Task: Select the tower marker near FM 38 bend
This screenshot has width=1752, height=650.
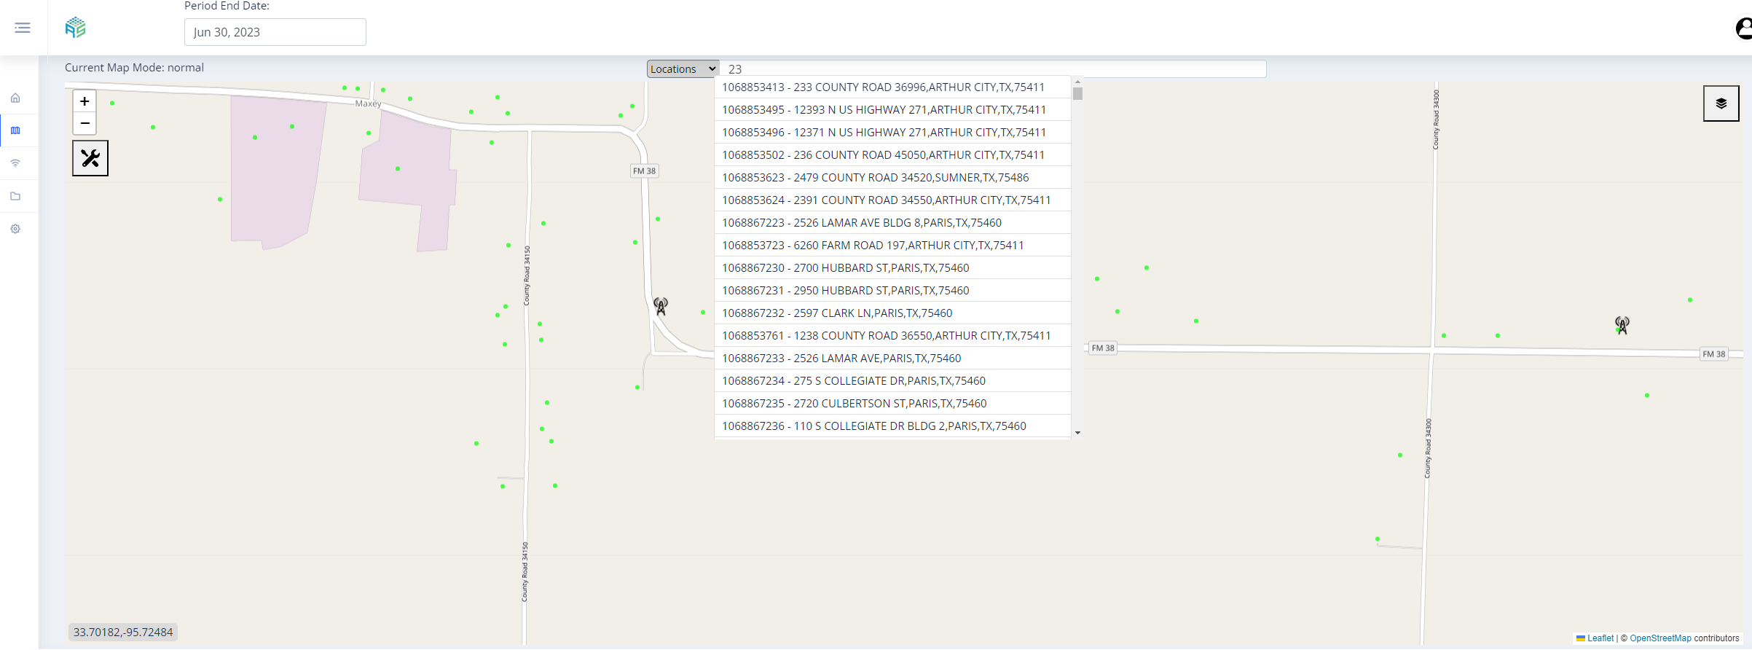Action: 661,306
